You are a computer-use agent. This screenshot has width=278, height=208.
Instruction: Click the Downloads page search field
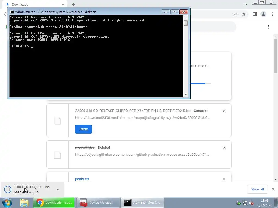click(x=213, y=27)
